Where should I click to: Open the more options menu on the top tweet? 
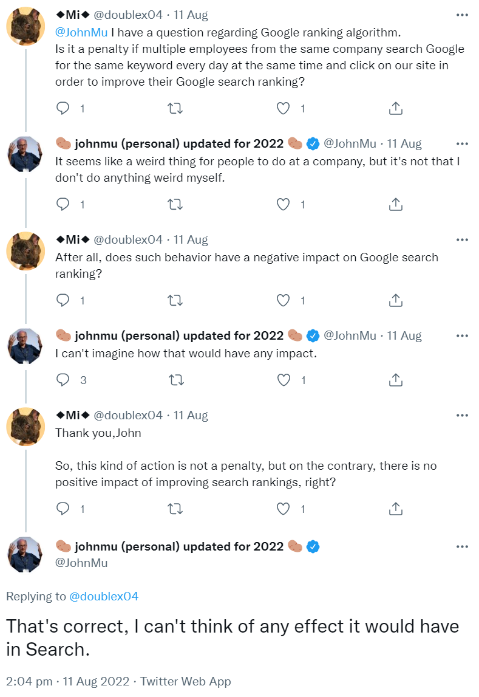coord(462,15)
